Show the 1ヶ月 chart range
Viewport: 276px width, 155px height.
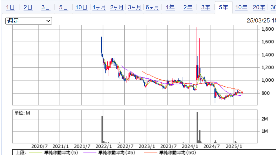pyautogui.click(x=99, y=7)
